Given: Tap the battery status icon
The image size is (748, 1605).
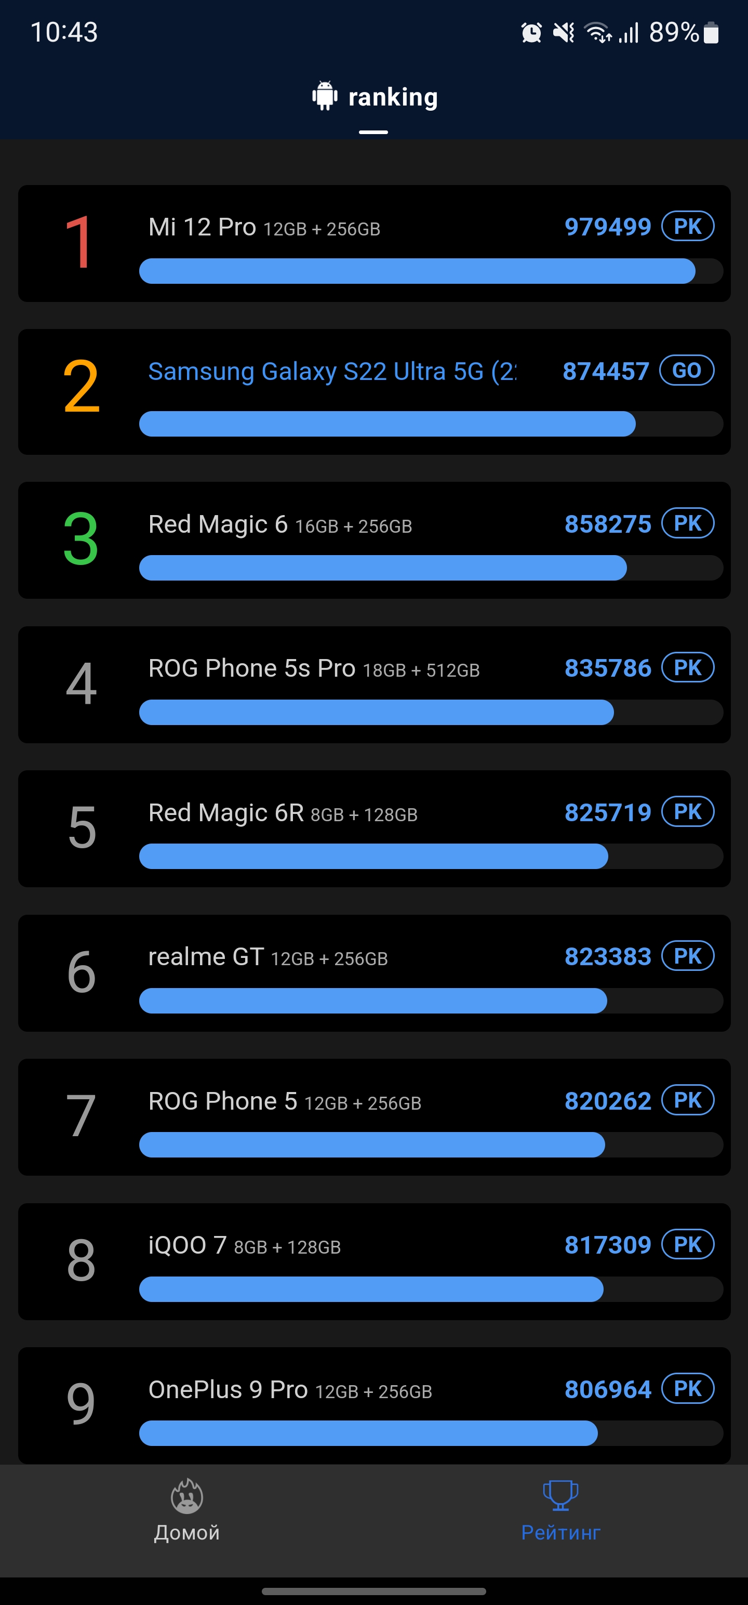Looking at the screenshot, I should [711, 32].
